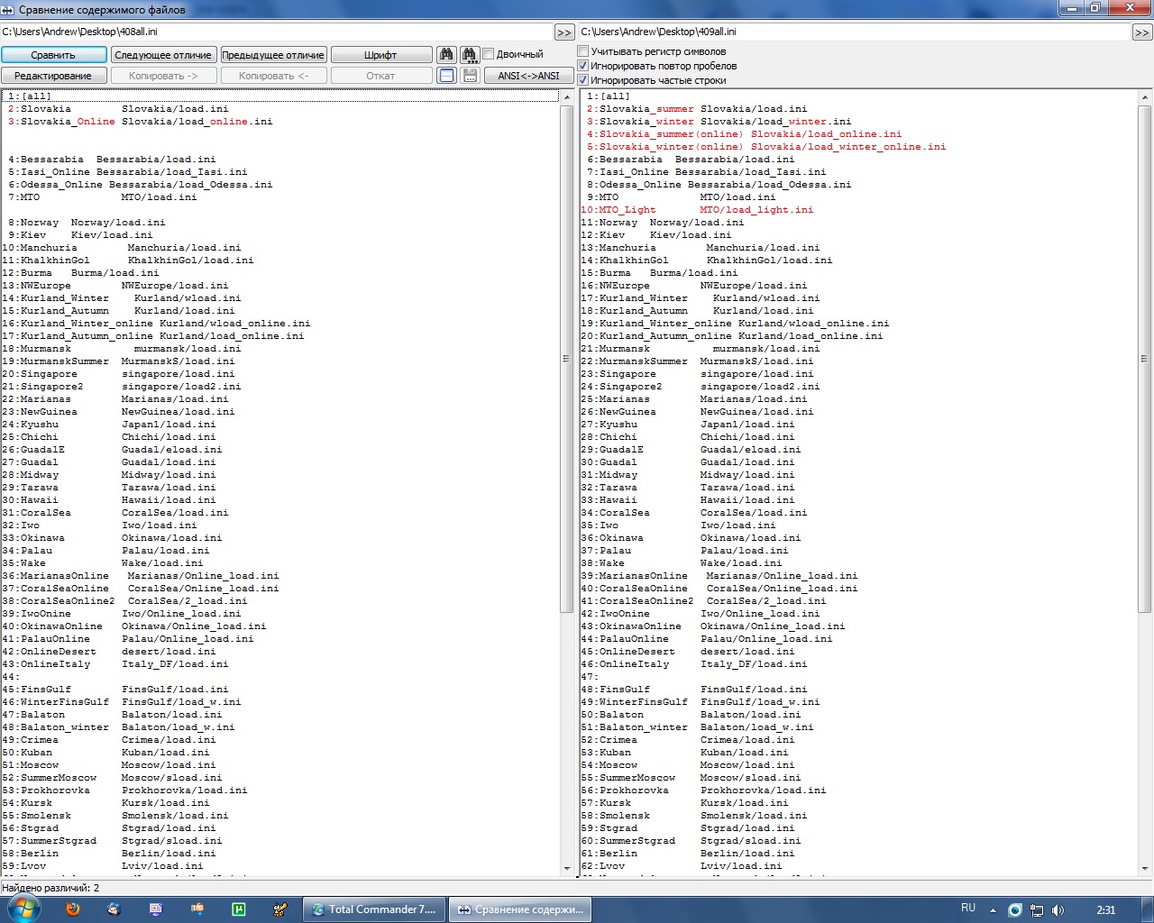Viewport: 1154px width, 923px height.
Task: Click the right file path field
Action: (x=855, y=32)
